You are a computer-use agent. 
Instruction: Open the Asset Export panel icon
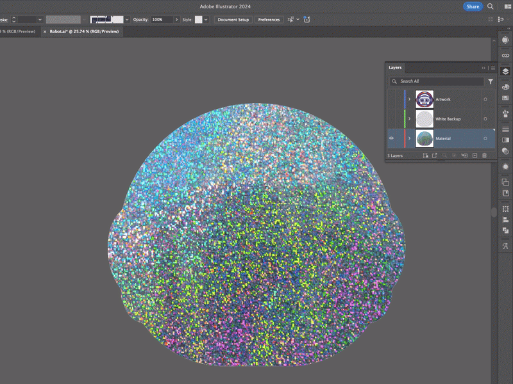point(505,193)
